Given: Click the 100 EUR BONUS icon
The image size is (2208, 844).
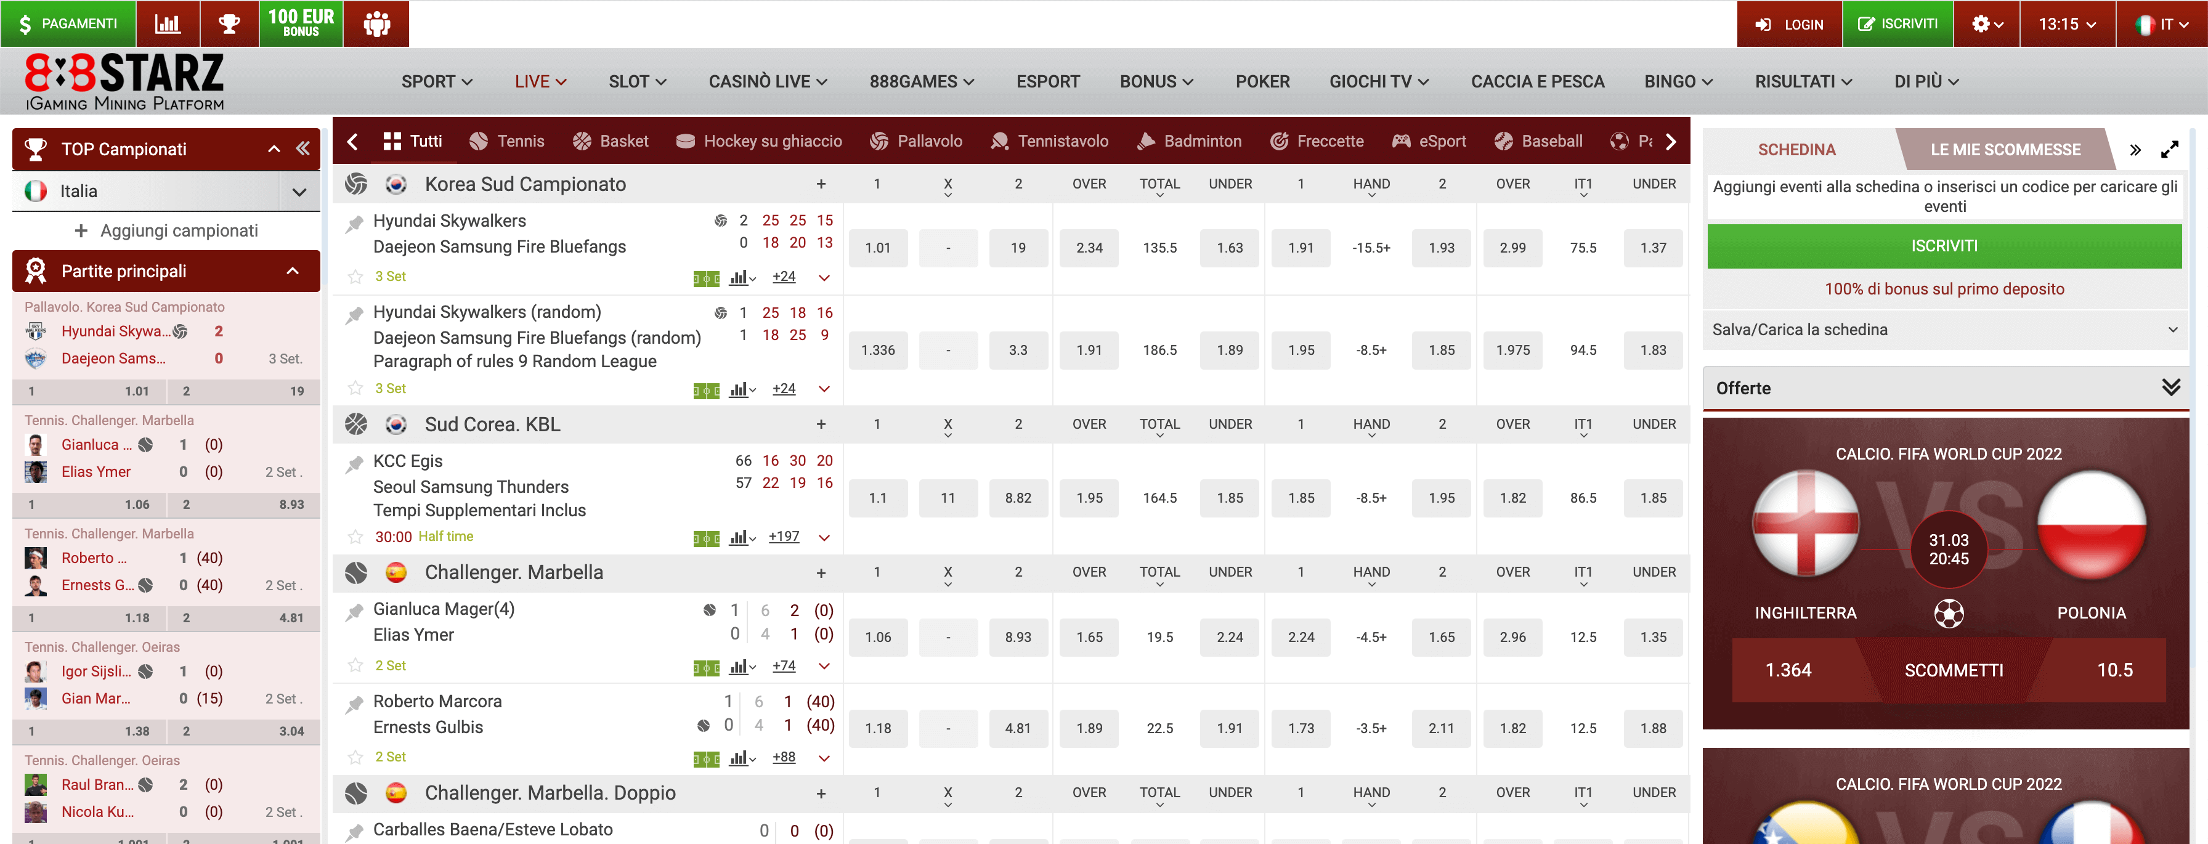Looking at the screenshot, I should click(x=300, y=23).
